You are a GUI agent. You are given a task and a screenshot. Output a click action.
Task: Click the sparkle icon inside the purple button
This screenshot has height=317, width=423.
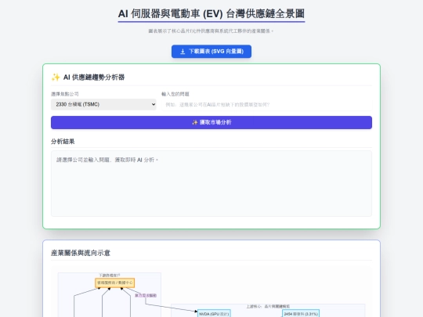tap(195, 122)
